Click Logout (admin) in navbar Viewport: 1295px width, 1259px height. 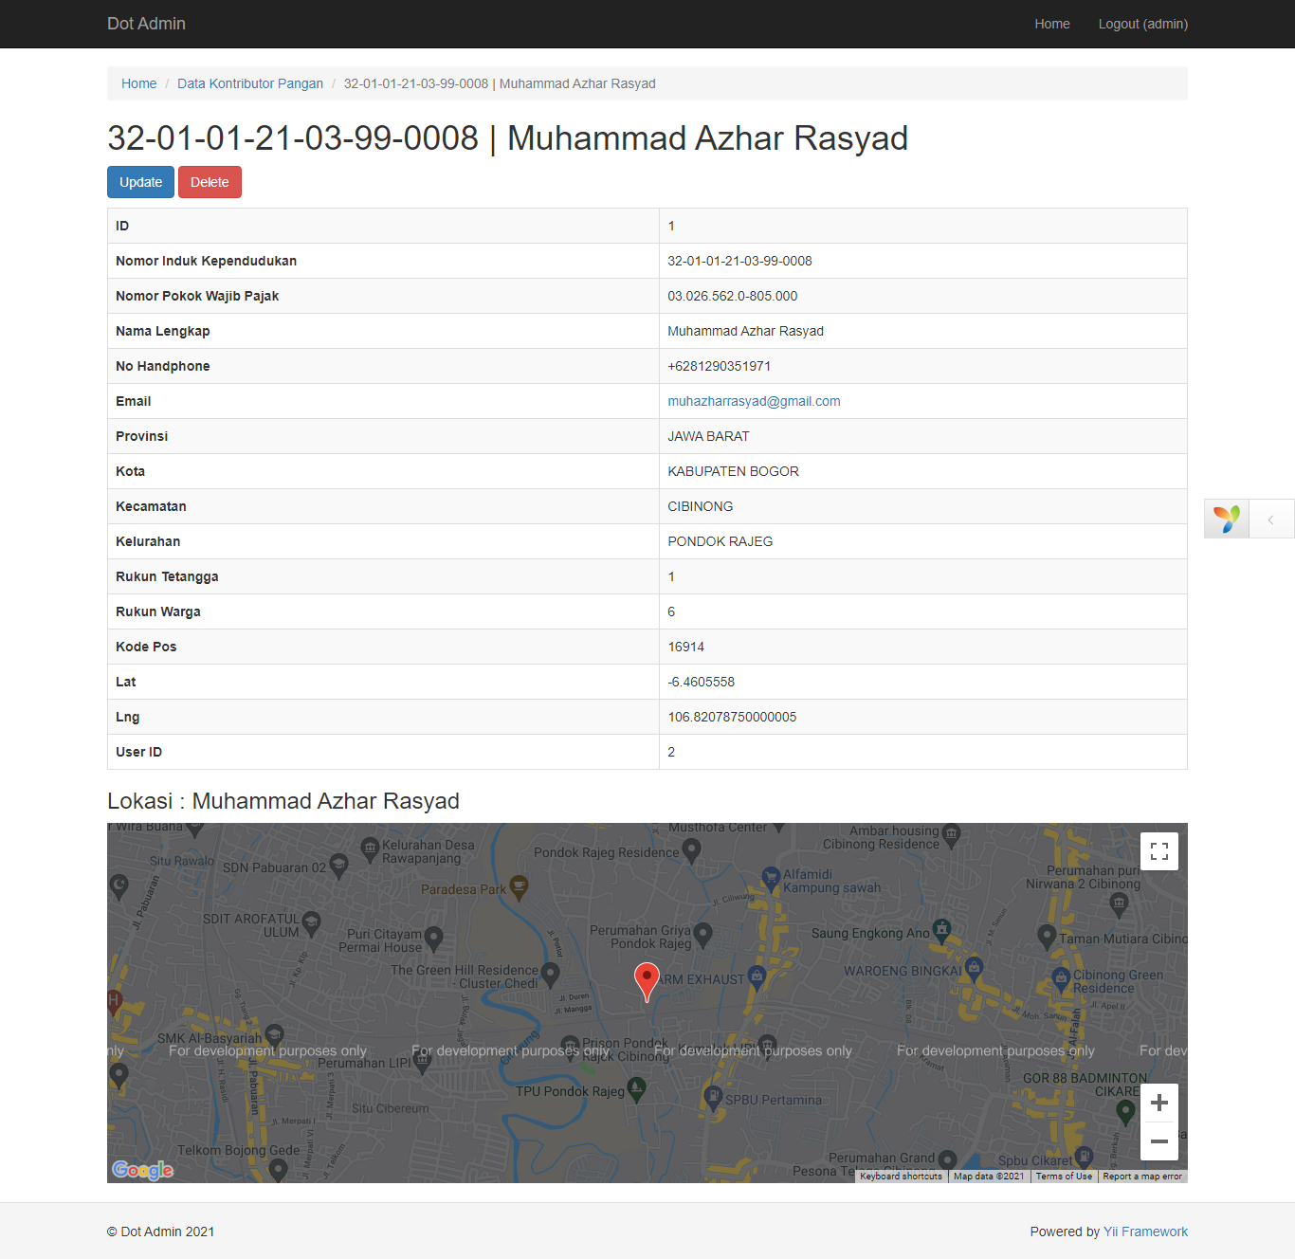pyautogui.click(x=1143, y=24)
